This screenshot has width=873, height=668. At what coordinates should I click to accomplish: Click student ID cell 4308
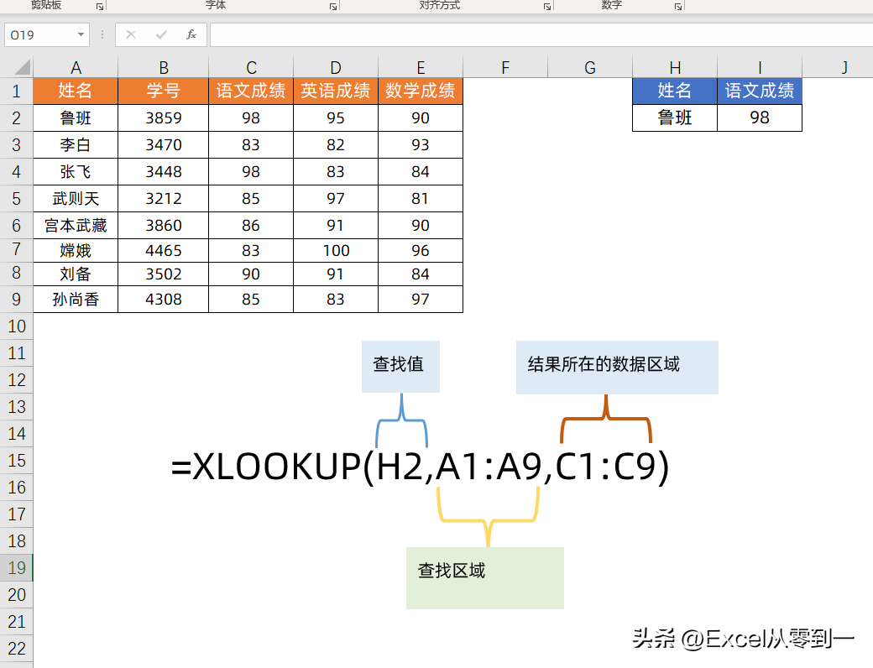[x=164, y=300]
